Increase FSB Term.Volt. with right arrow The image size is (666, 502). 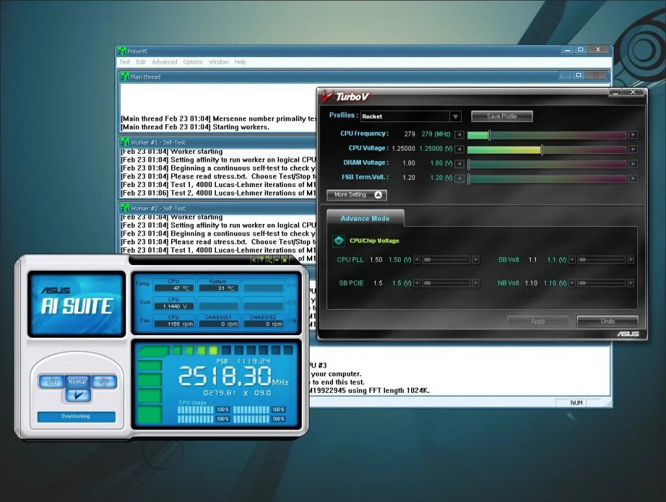(x=633, y=179)
